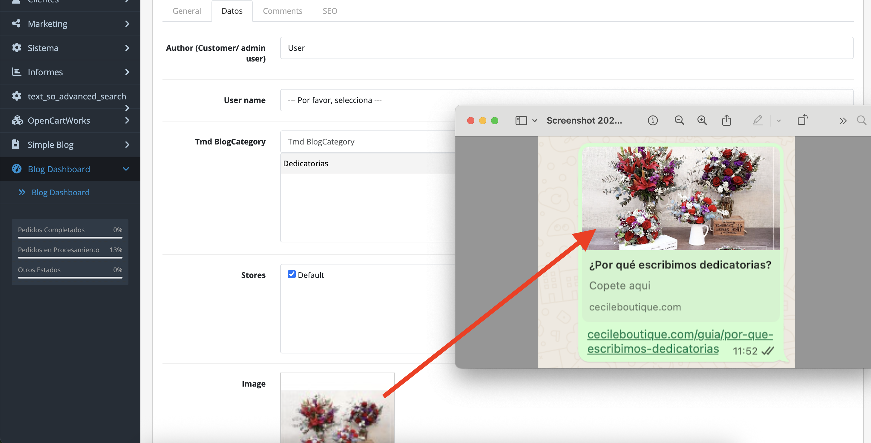This screenshot has width=871, height=443.
Task: Click the Rotate icon in Preview
Action: tap(802, 120)
